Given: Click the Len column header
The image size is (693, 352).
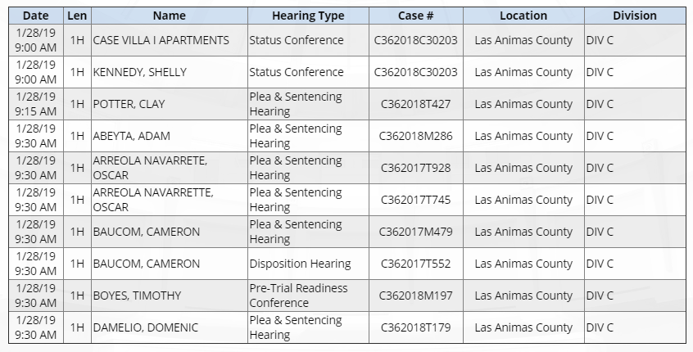Looking at the screenshot, I should point(77,16).
